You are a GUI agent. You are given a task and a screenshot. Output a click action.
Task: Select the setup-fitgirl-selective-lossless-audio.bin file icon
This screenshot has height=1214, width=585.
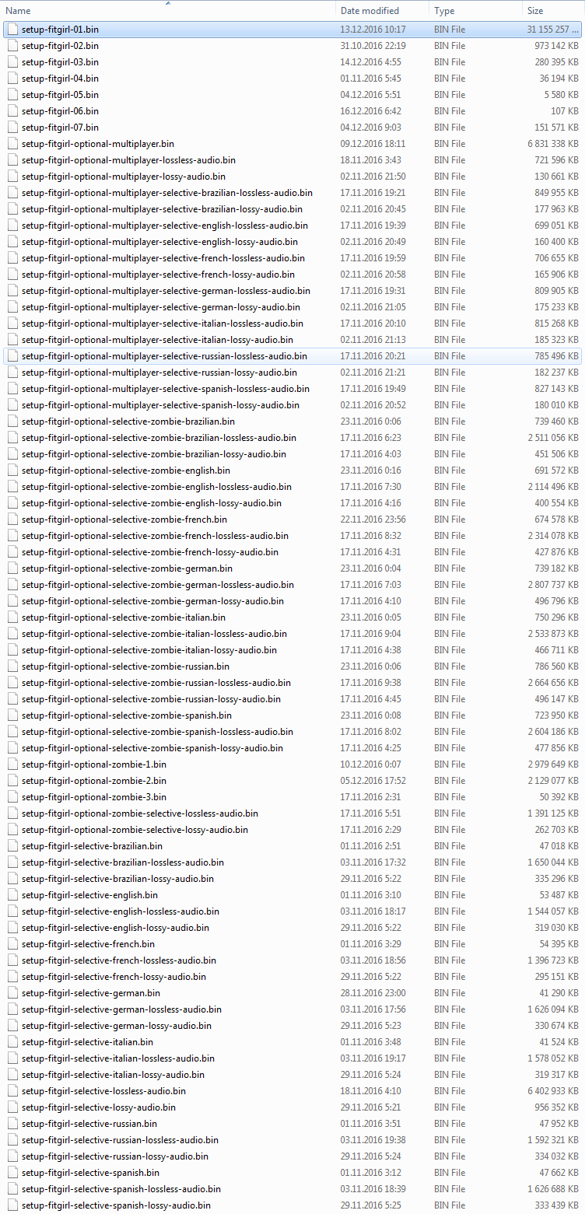12,1091
